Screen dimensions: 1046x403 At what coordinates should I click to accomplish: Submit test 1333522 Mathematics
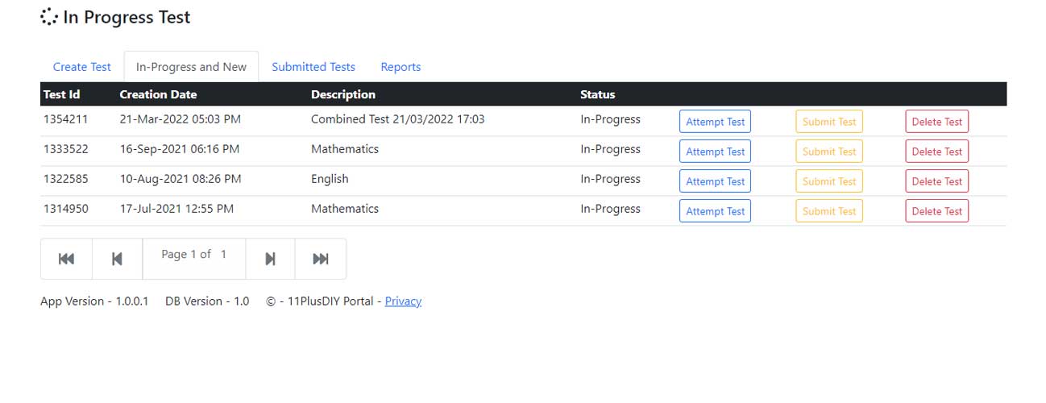click(828, 152)
